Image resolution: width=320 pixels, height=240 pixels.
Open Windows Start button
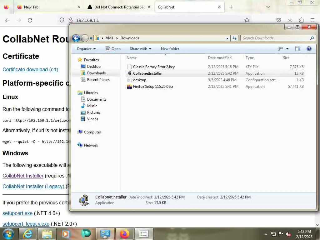pos(8,234)
